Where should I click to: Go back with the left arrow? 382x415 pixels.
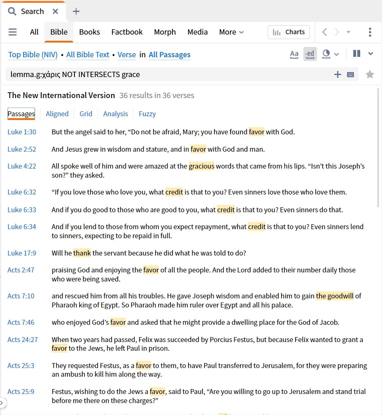tap(325, 32)
